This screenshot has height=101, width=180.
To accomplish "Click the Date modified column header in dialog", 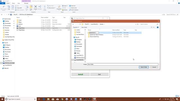I will pos(116,30).
